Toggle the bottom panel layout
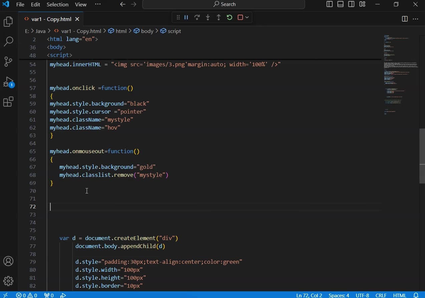The height and width of the screenshot is (298, 425). [340, 4]
